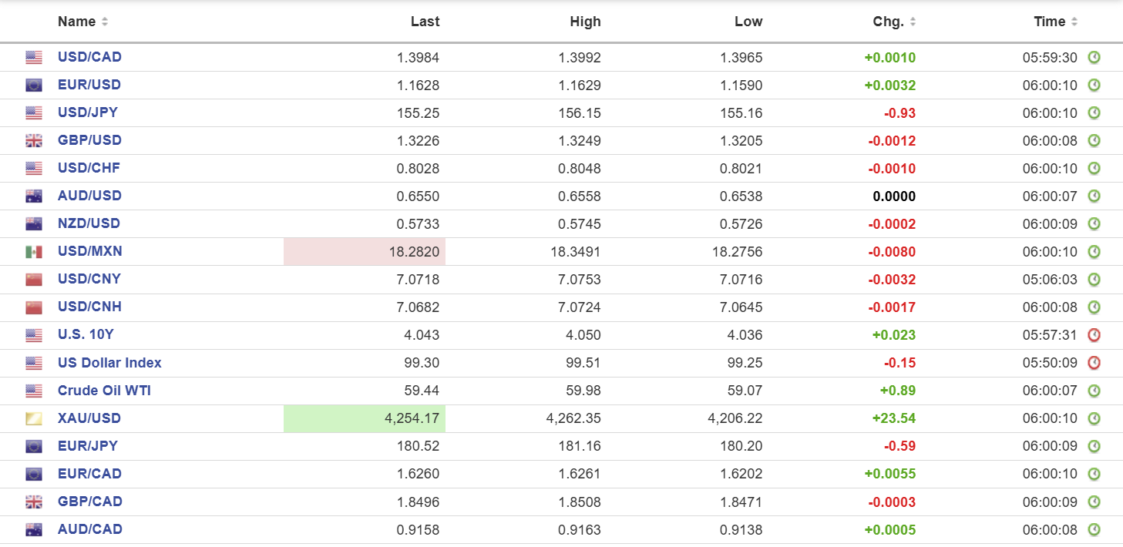Open the USD/JPY currency pair link

[88, 112]
